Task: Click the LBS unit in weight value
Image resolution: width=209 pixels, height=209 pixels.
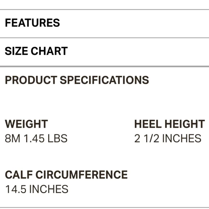Action: [57, 138]
